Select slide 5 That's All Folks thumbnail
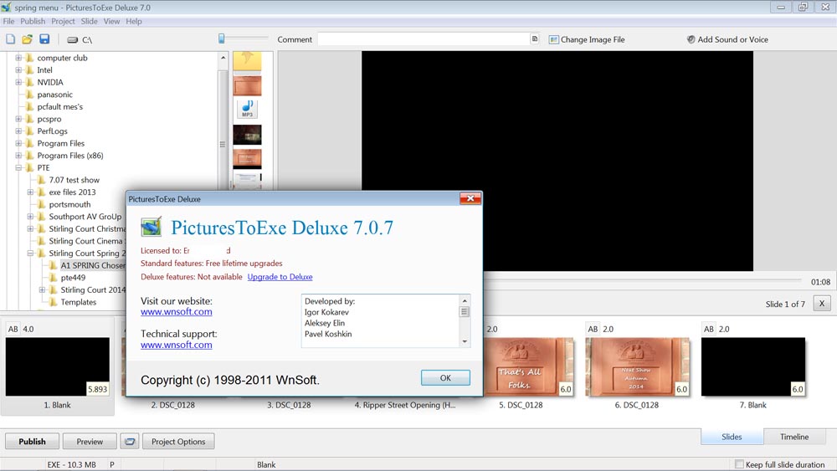This screenshot has height=471, width=837. point(530,366)
